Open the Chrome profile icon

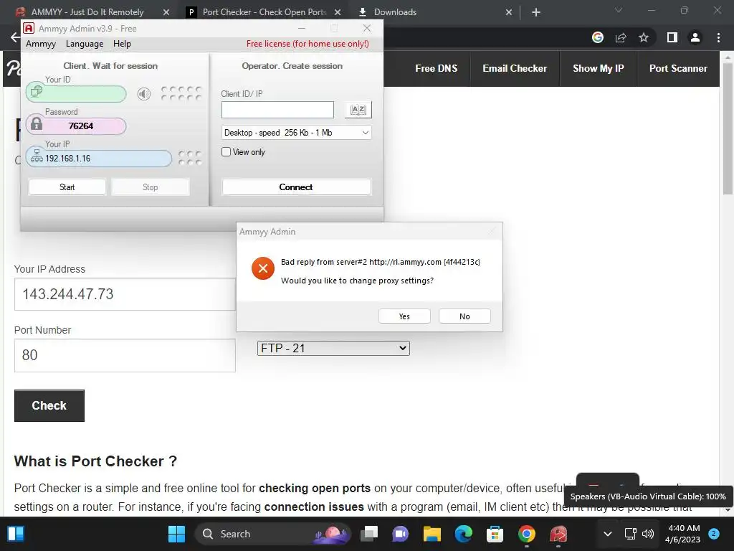[695, 37]
